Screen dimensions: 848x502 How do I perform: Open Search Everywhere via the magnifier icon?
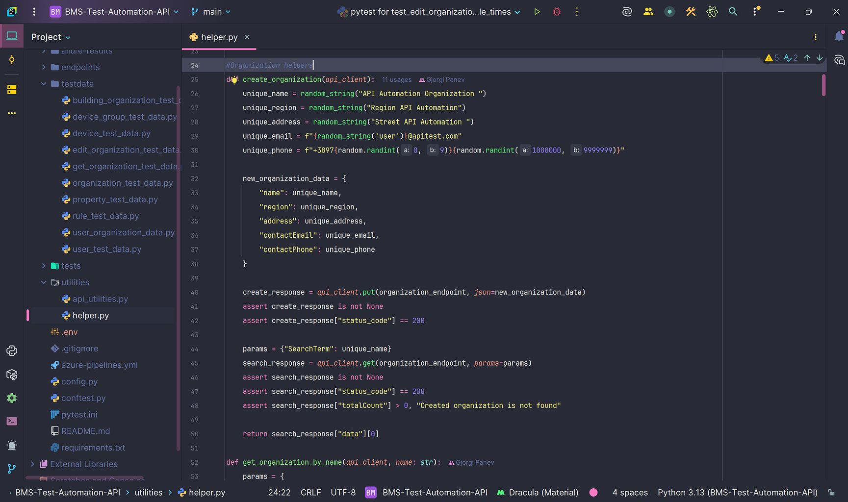coord(733,11)
